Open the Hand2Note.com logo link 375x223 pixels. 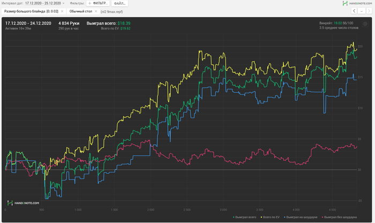coord(357,3)
